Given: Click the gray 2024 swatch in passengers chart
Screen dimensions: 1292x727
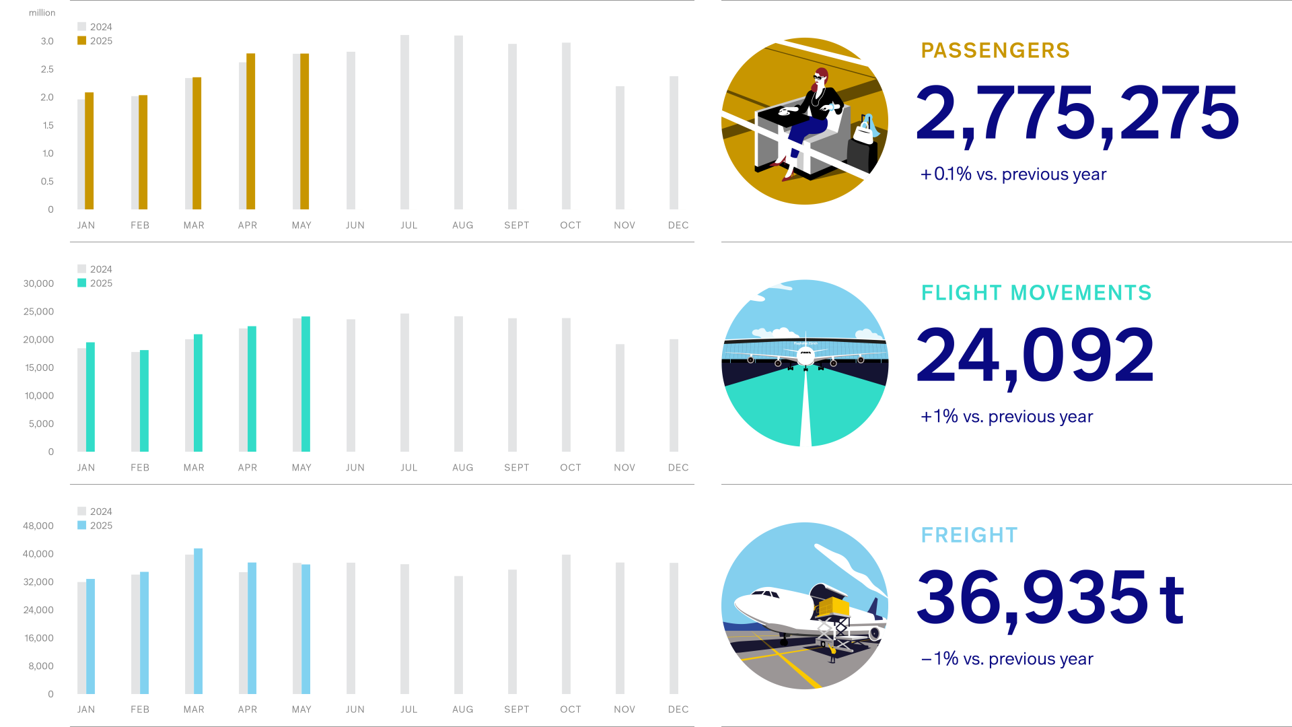Looking at the screenshot, I should (82, 26).
